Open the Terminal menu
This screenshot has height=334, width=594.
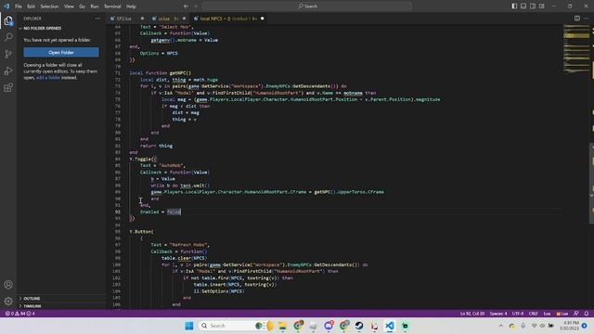click(112, 6)
